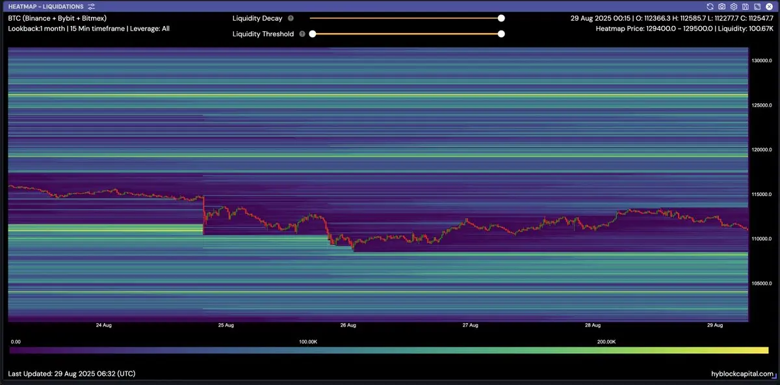This screenshot has height=385, width=780.
Task: Save the chart using the floppy disk icon
Action: coord(745,6)
